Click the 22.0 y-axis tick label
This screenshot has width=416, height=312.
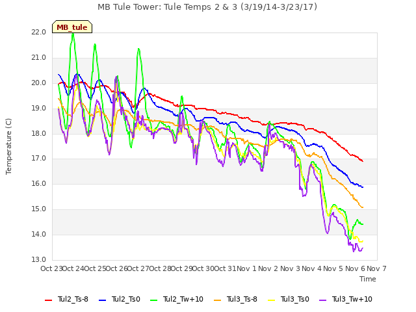pos(39,32)
